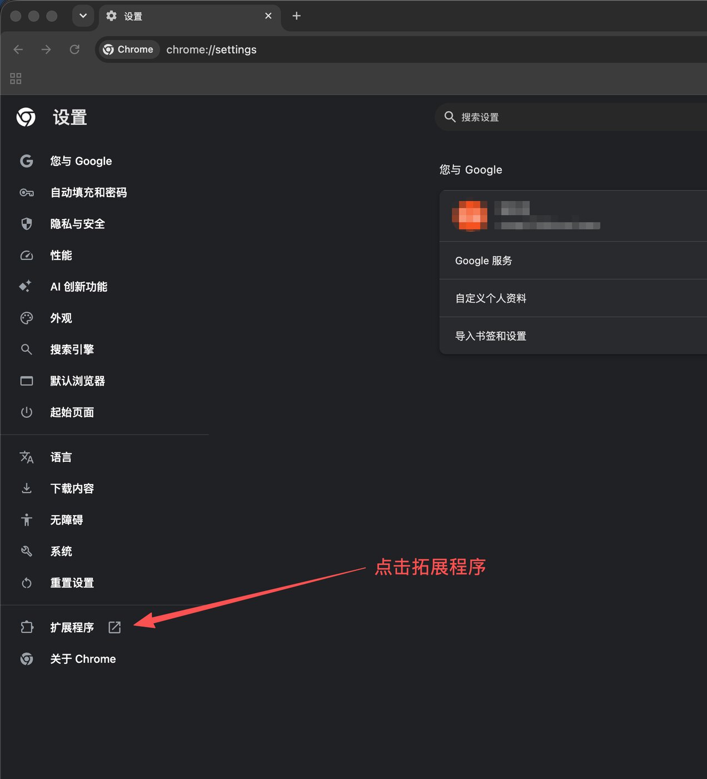Image resolution: width=707 pixels, height=779 pixels.
Task: Click the download arrow icon for 下载内容
Action: [27, 489]
